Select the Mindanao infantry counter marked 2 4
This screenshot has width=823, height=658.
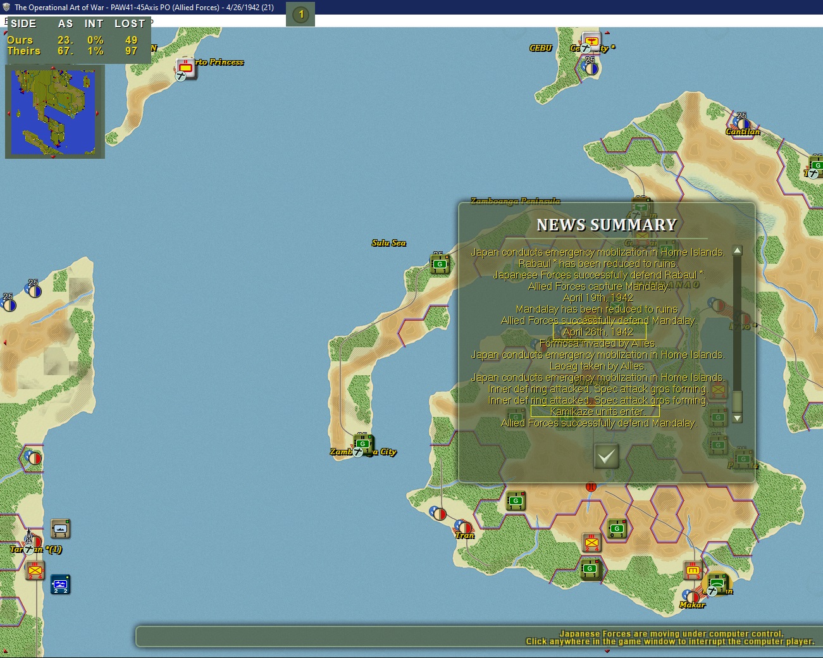[x=592, y=542]
